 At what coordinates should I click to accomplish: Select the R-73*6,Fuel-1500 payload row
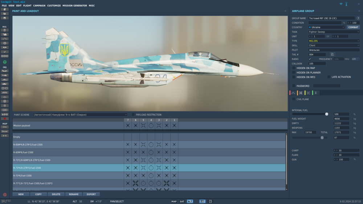[149, 176]
